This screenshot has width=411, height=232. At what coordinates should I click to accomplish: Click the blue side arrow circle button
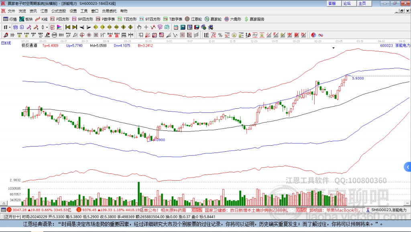tap(408, 167)
